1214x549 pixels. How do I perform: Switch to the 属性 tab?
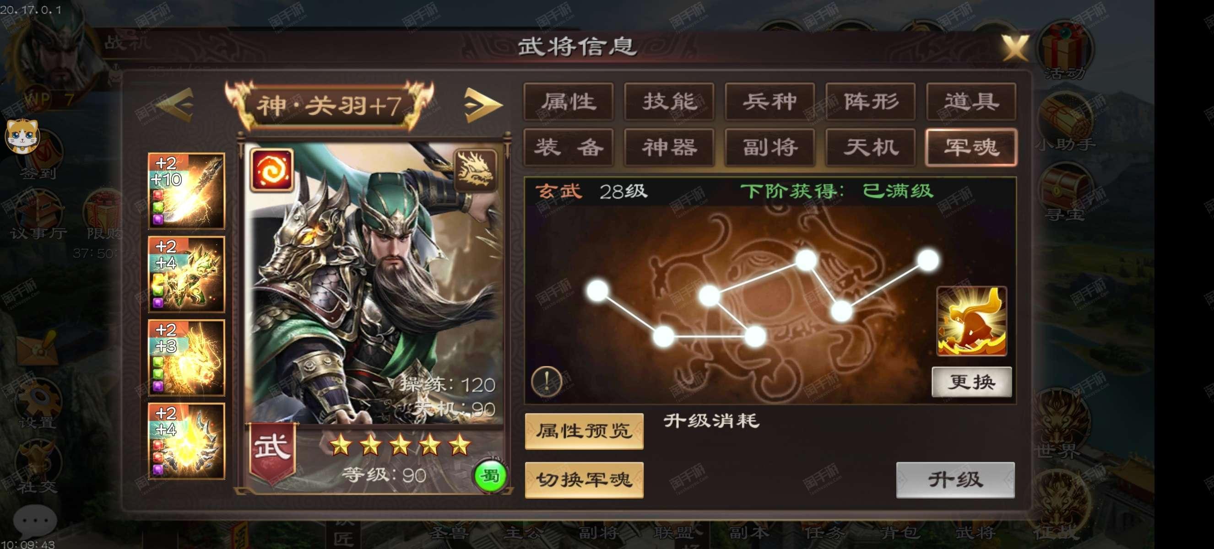coord(569,102)
